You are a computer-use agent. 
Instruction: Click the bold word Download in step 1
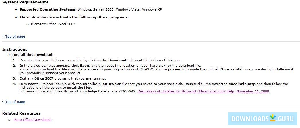click(x=117, y=60)
